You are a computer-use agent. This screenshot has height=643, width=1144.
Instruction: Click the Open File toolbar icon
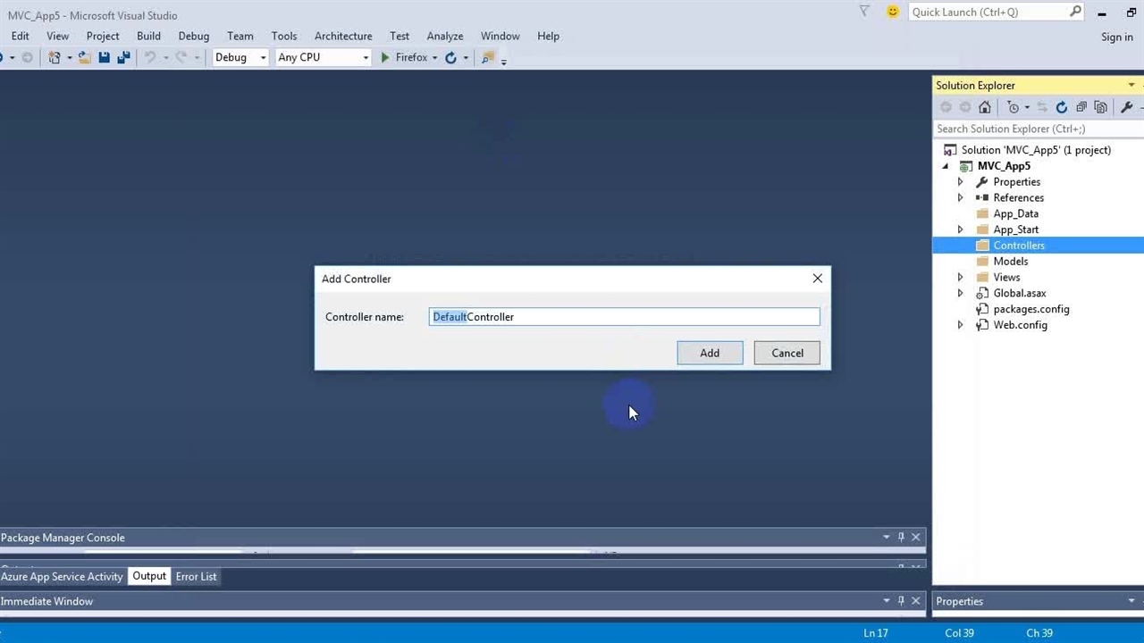tap(84, 57)
